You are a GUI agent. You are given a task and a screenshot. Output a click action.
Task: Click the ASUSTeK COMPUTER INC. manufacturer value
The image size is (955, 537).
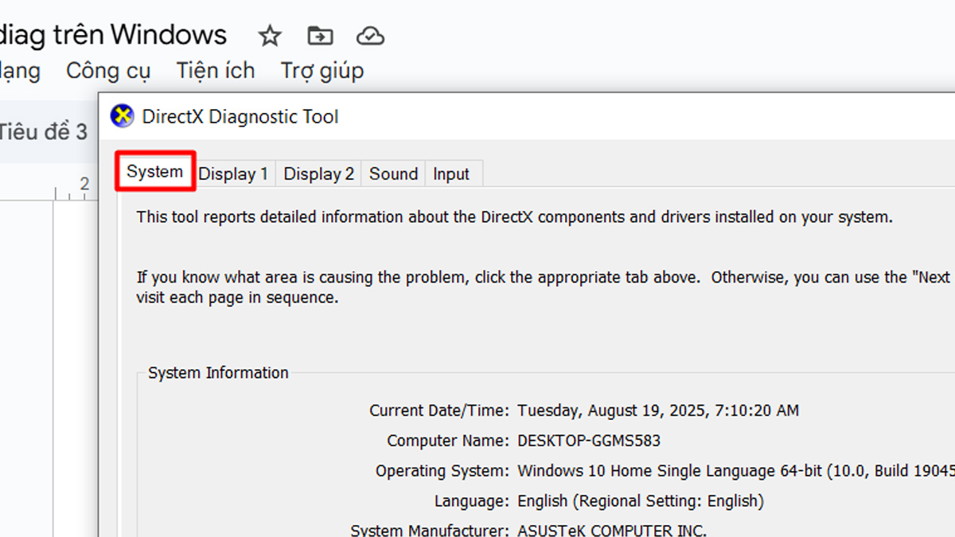[612, 530]
